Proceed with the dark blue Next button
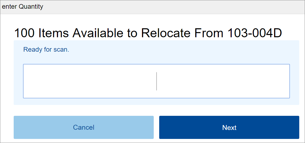This screenshot has width=305, height=143. [x=229, y=127]
